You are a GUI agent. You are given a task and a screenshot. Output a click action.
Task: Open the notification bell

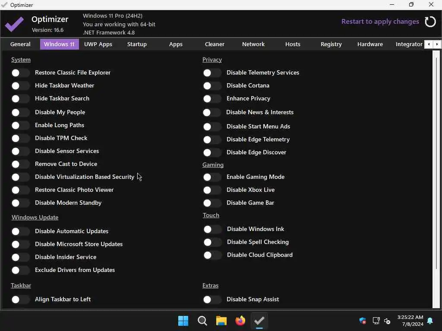click(430, 321)
